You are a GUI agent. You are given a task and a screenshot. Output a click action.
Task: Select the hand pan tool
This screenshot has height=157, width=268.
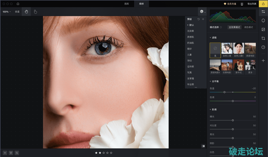pos(26,12)
